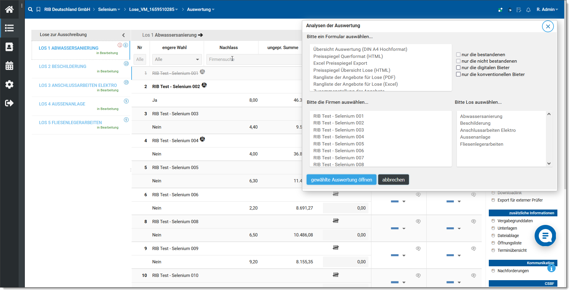This screenshot has height=292, width=571.
Task: Check 'nur die bestandenen'
Action: click(458, 55)
